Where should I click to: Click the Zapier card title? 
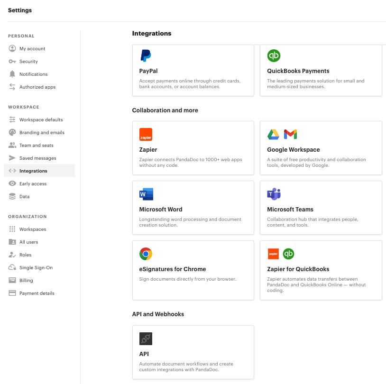tap(148, 150)
